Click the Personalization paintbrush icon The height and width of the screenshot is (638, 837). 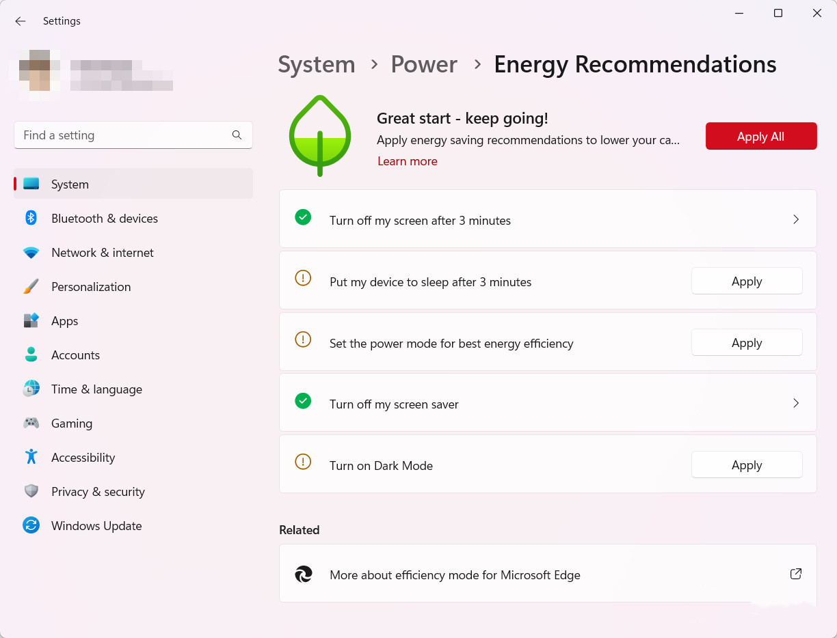click(31, 287)
